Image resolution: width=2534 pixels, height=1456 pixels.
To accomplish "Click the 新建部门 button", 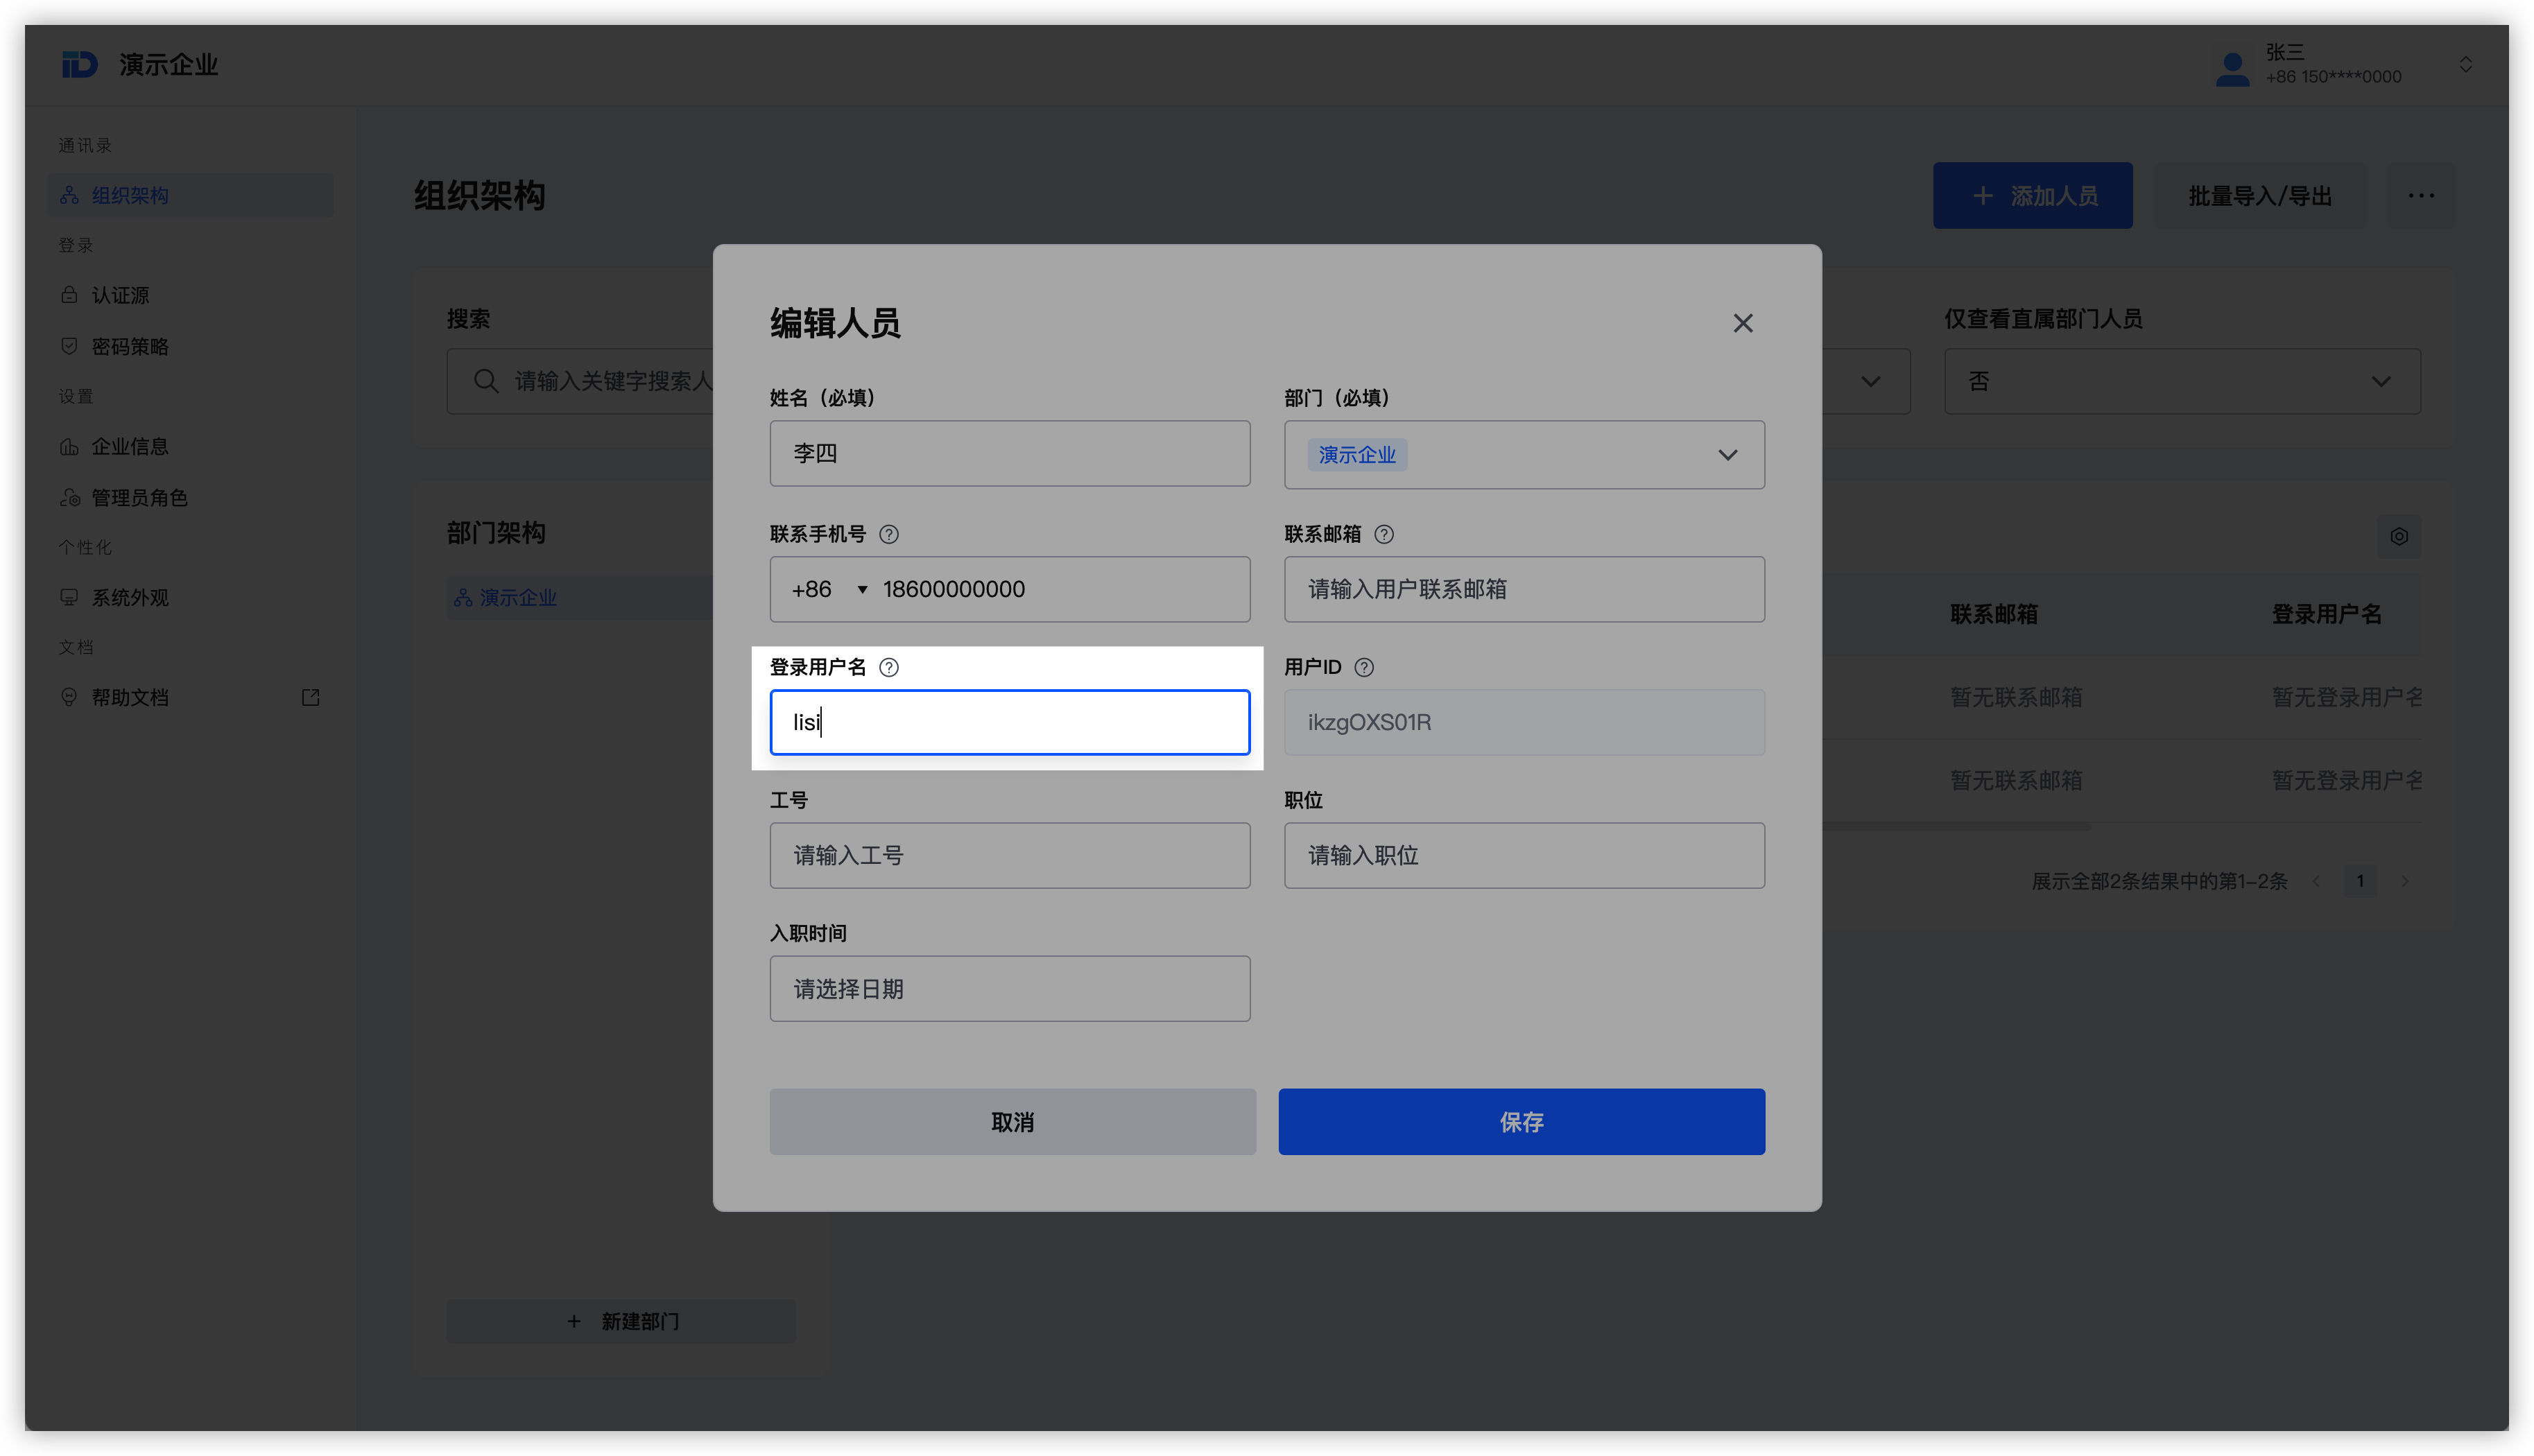I will click(621, 1321).
